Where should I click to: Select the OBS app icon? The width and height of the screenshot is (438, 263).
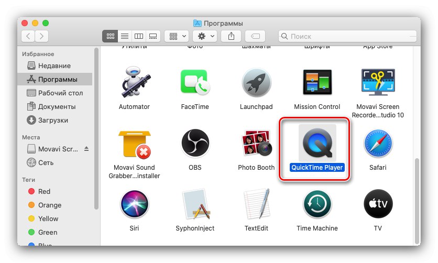point(195,143)
